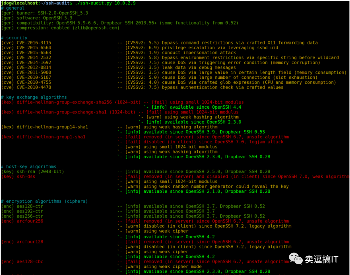Click the '# general' section heading
Viewport: 350px width, 275px height.
13,8
